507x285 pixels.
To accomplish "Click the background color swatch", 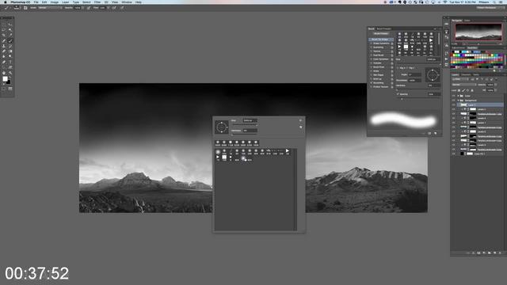I will (9, 82).
